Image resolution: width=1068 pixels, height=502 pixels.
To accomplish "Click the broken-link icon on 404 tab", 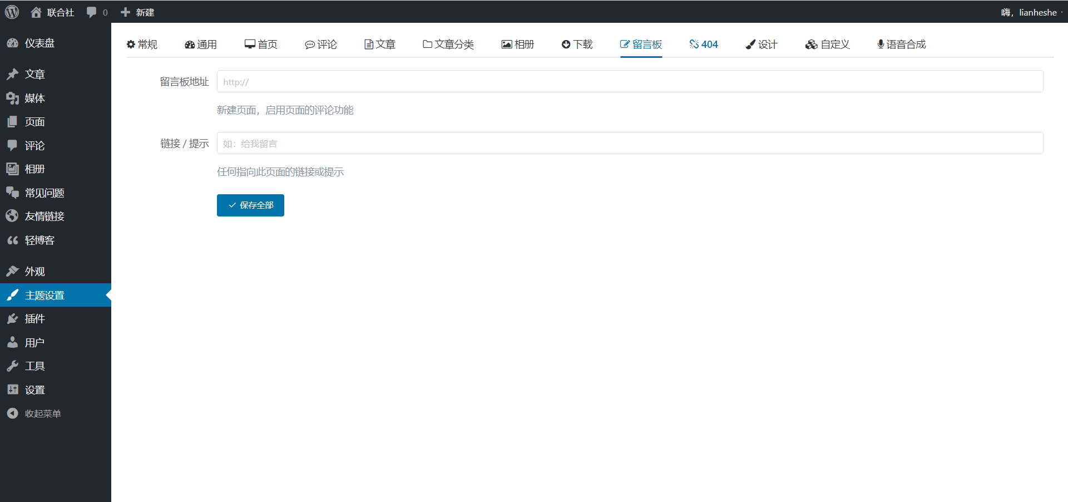I will pos(694,44).
